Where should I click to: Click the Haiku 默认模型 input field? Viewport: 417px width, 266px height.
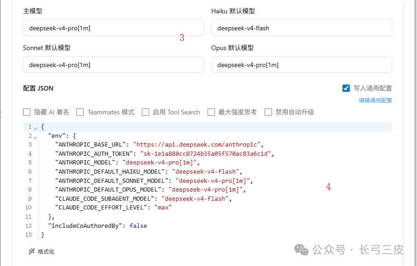click(301, 28)
